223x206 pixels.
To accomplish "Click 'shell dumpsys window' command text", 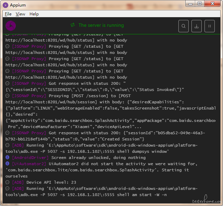I will click(x=143, y=151).
